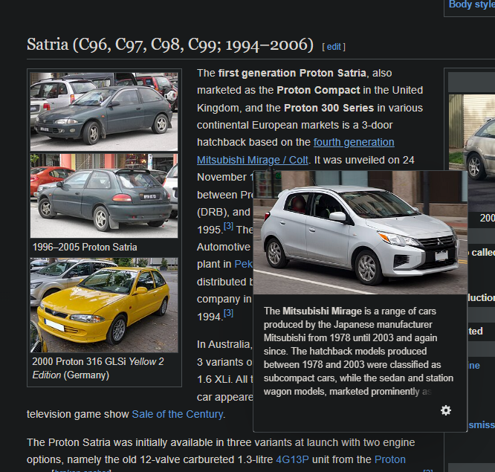Click footnote [3] after 1994

tap(228, 313)
